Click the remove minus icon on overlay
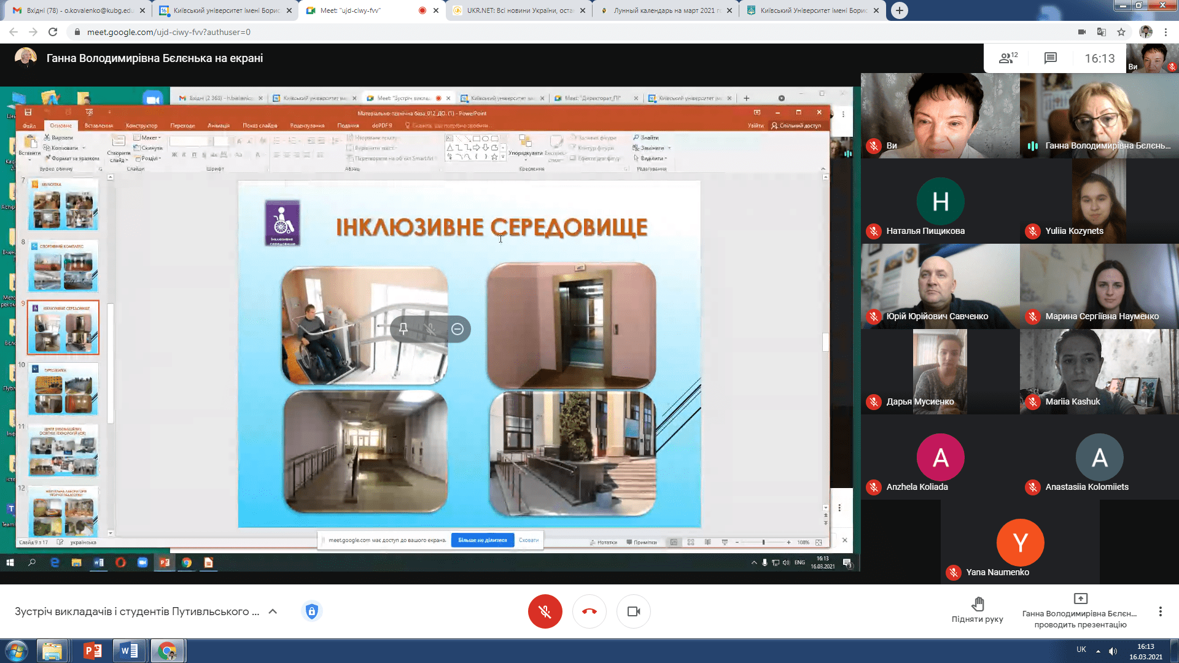The width and height of the screenshot is (1179, 663). pos(457,329)
